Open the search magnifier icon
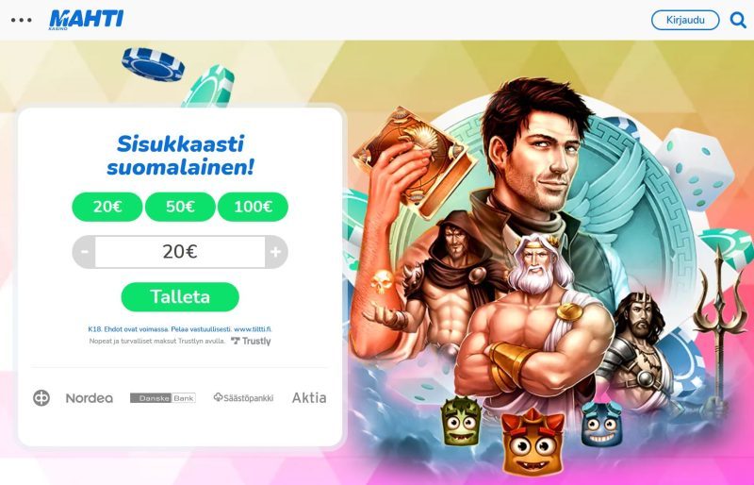The height and width of the screenshot is (485, 754). coord(738,20)
